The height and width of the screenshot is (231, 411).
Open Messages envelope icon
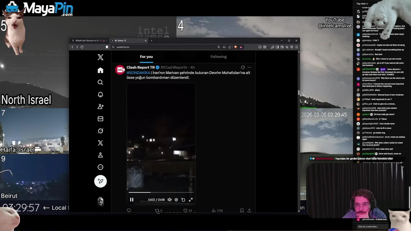pyautogui.click(x=101, y=119)
